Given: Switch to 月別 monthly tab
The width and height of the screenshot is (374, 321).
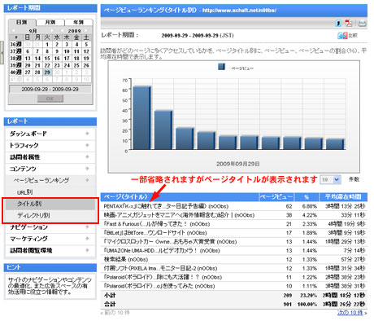Looking at the screenshot, I should click(50, 22).
